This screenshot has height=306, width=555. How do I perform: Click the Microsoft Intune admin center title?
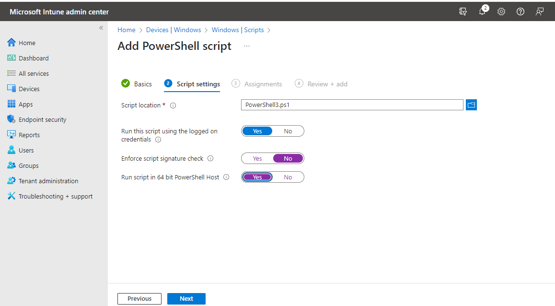coord(59,12)
